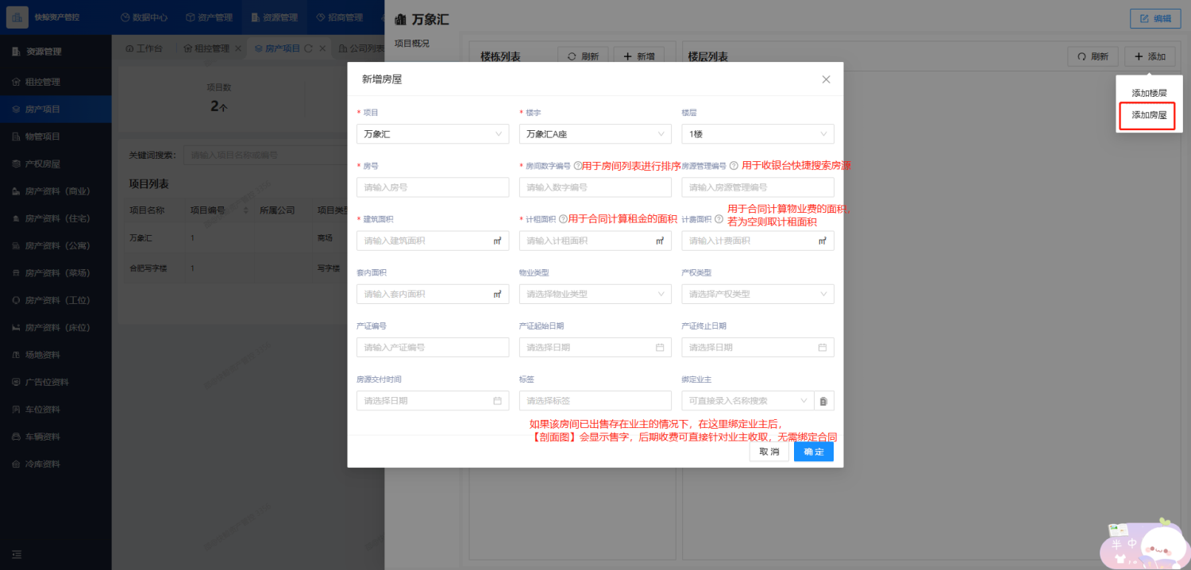Viewport: 1191px width, 570px height.
Task: Collapse the sidebar using the bottom icon
Action: (17, 554)
